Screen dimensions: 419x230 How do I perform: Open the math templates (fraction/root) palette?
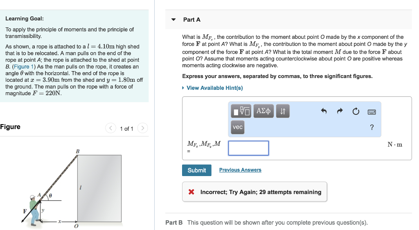(x=241, y=111)
